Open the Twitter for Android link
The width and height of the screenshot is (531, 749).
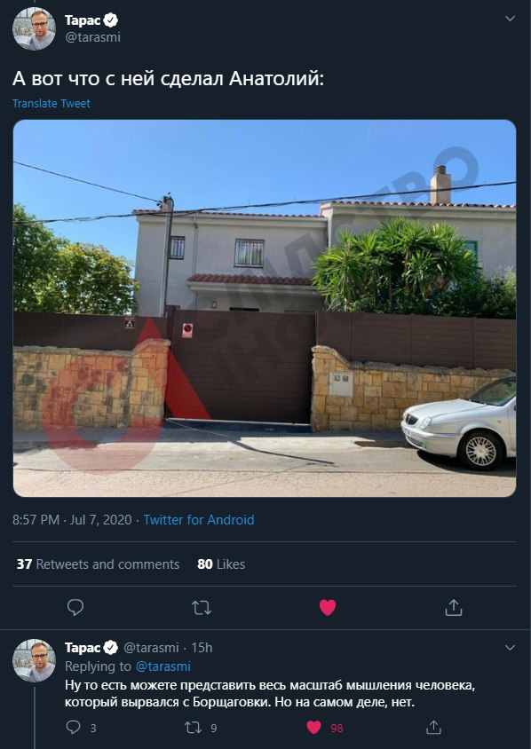[199, 520]
